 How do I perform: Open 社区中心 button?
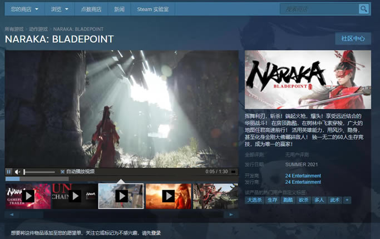[x=353, y=38]
